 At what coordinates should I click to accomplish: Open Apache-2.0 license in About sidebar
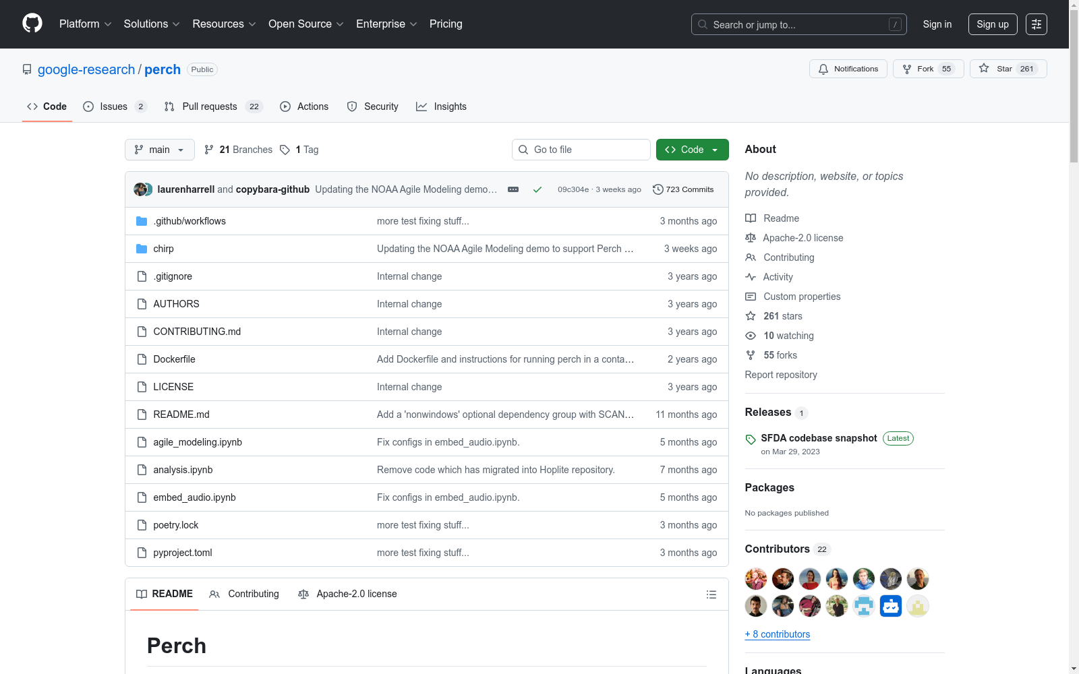[x=794, y=238]
